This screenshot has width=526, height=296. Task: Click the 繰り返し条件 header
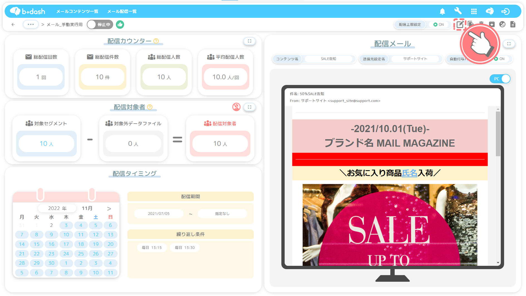pyautogui.click(x=190, y=234)
